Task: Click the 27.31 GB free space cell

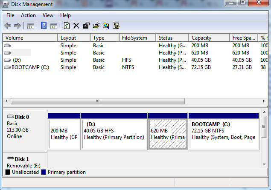Action: coord(242,67)
